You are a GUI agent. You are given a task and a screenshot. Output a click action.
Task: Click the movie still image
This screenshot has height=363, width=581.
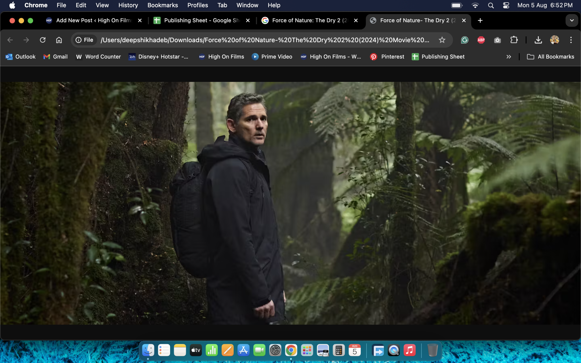pyautogui.click(x=290, y=203)
